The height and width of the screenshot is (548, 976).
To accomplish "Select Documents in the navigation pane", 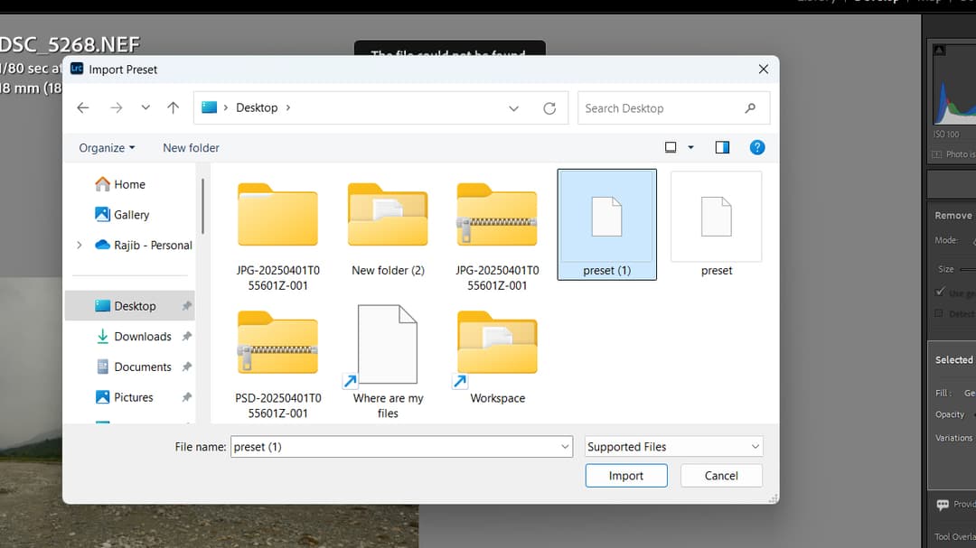I will tap(129, 367).
